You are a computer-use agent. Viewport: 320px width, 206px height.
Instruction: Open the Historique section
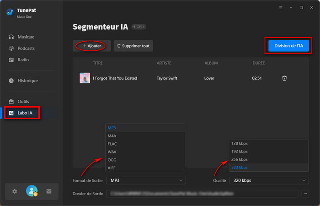point(27,81)
